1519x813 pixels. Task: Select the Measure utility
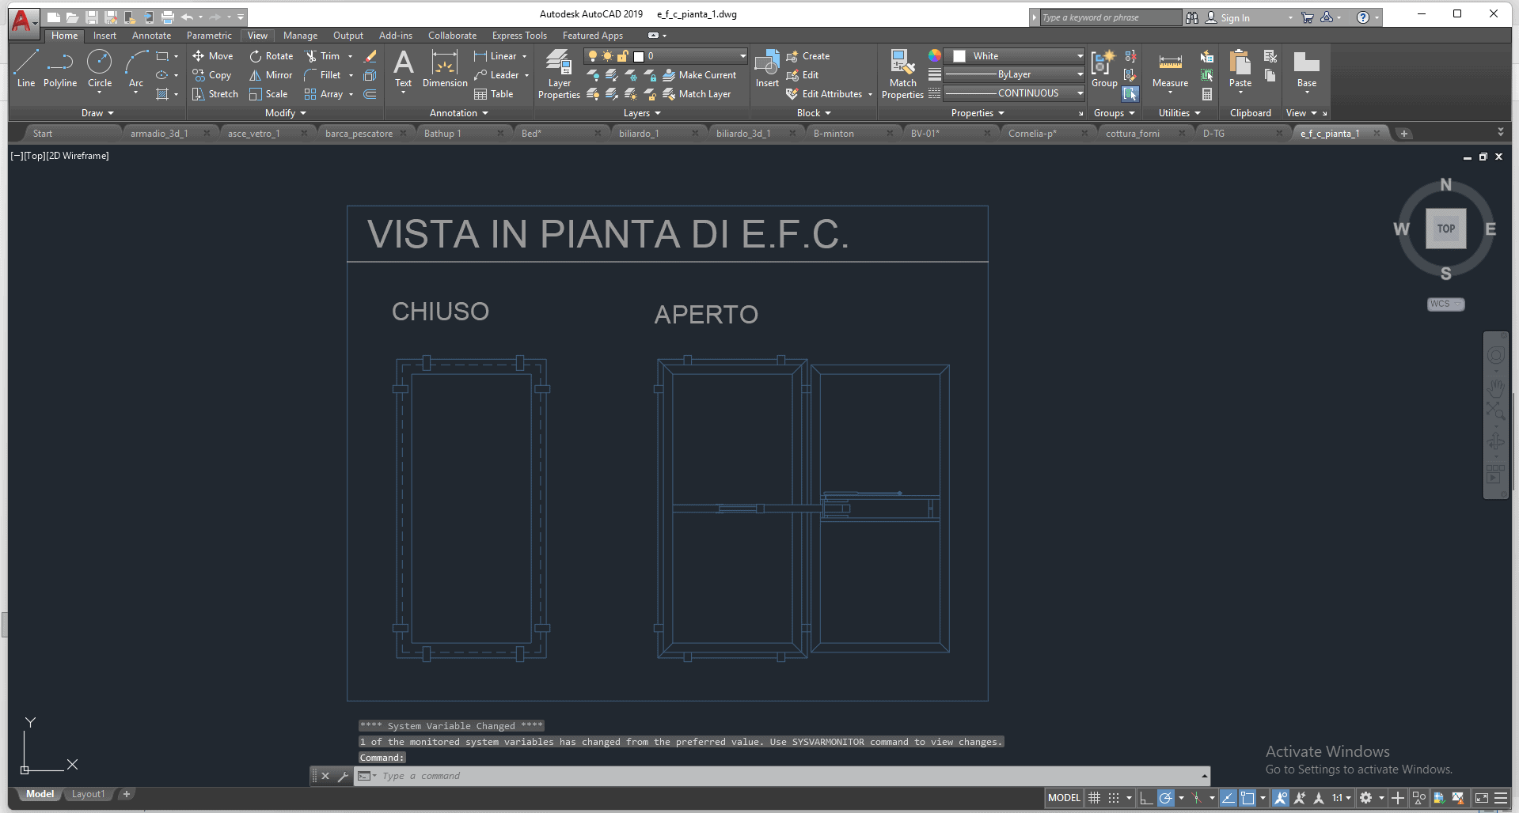point(1170,70)
